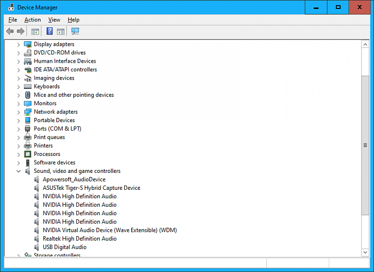Select the USB Digital Audio entry text

65,247
